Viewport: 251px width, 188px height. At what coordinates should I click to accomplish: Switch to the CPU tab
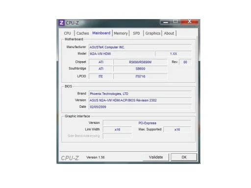(x=67, y=33)
